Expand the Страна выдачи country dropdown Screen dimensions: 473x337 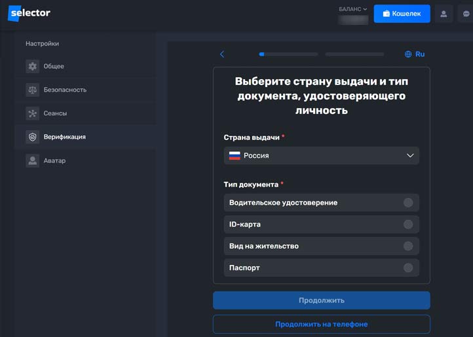click(321, 156)
